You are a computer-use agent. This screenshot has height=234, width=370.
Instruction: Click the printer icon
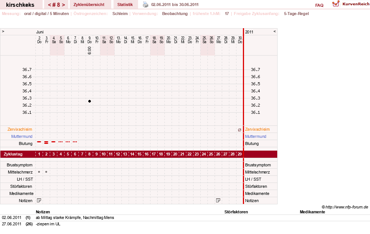(x=146, y=5)
